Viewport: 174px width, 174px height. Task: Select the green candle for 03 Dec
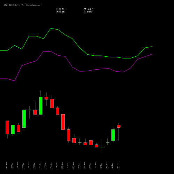[113, 135]
